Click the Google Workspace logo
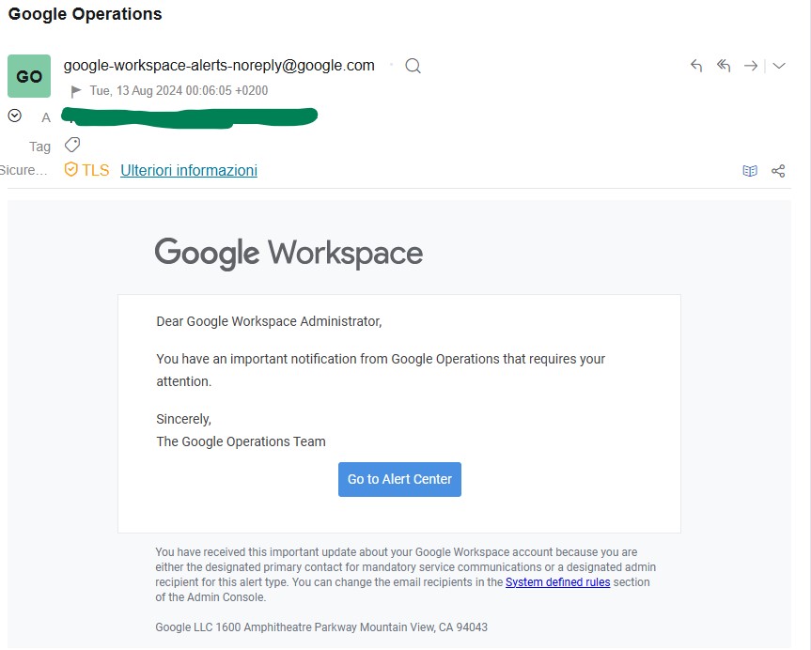 [289, 254]
